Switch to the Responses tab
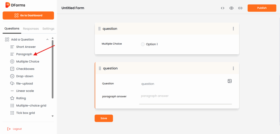280x134 pixels. pos(31,29)
